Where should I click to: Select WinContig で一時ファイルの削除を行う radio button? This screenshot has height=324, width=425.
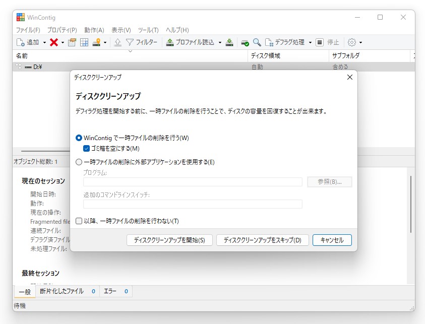79,138
